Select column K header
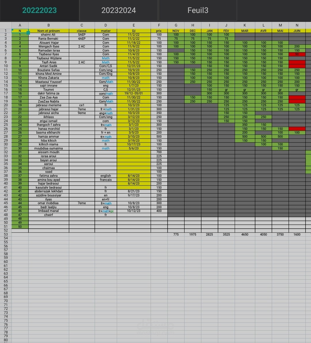The height and width of the screenshot is (343, 311). [245, 25]
